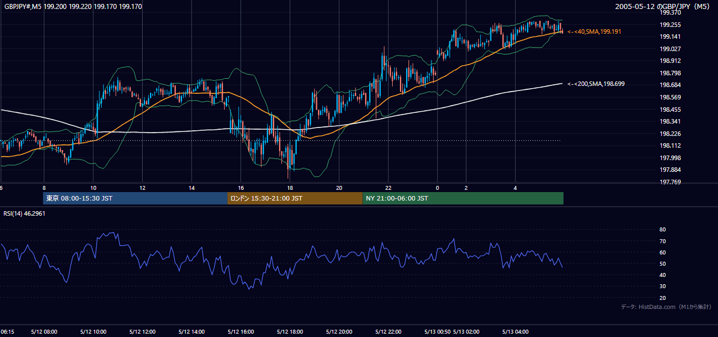
Task: Click hour label 14 on price chart axis
Action: [x=192, y=188]
